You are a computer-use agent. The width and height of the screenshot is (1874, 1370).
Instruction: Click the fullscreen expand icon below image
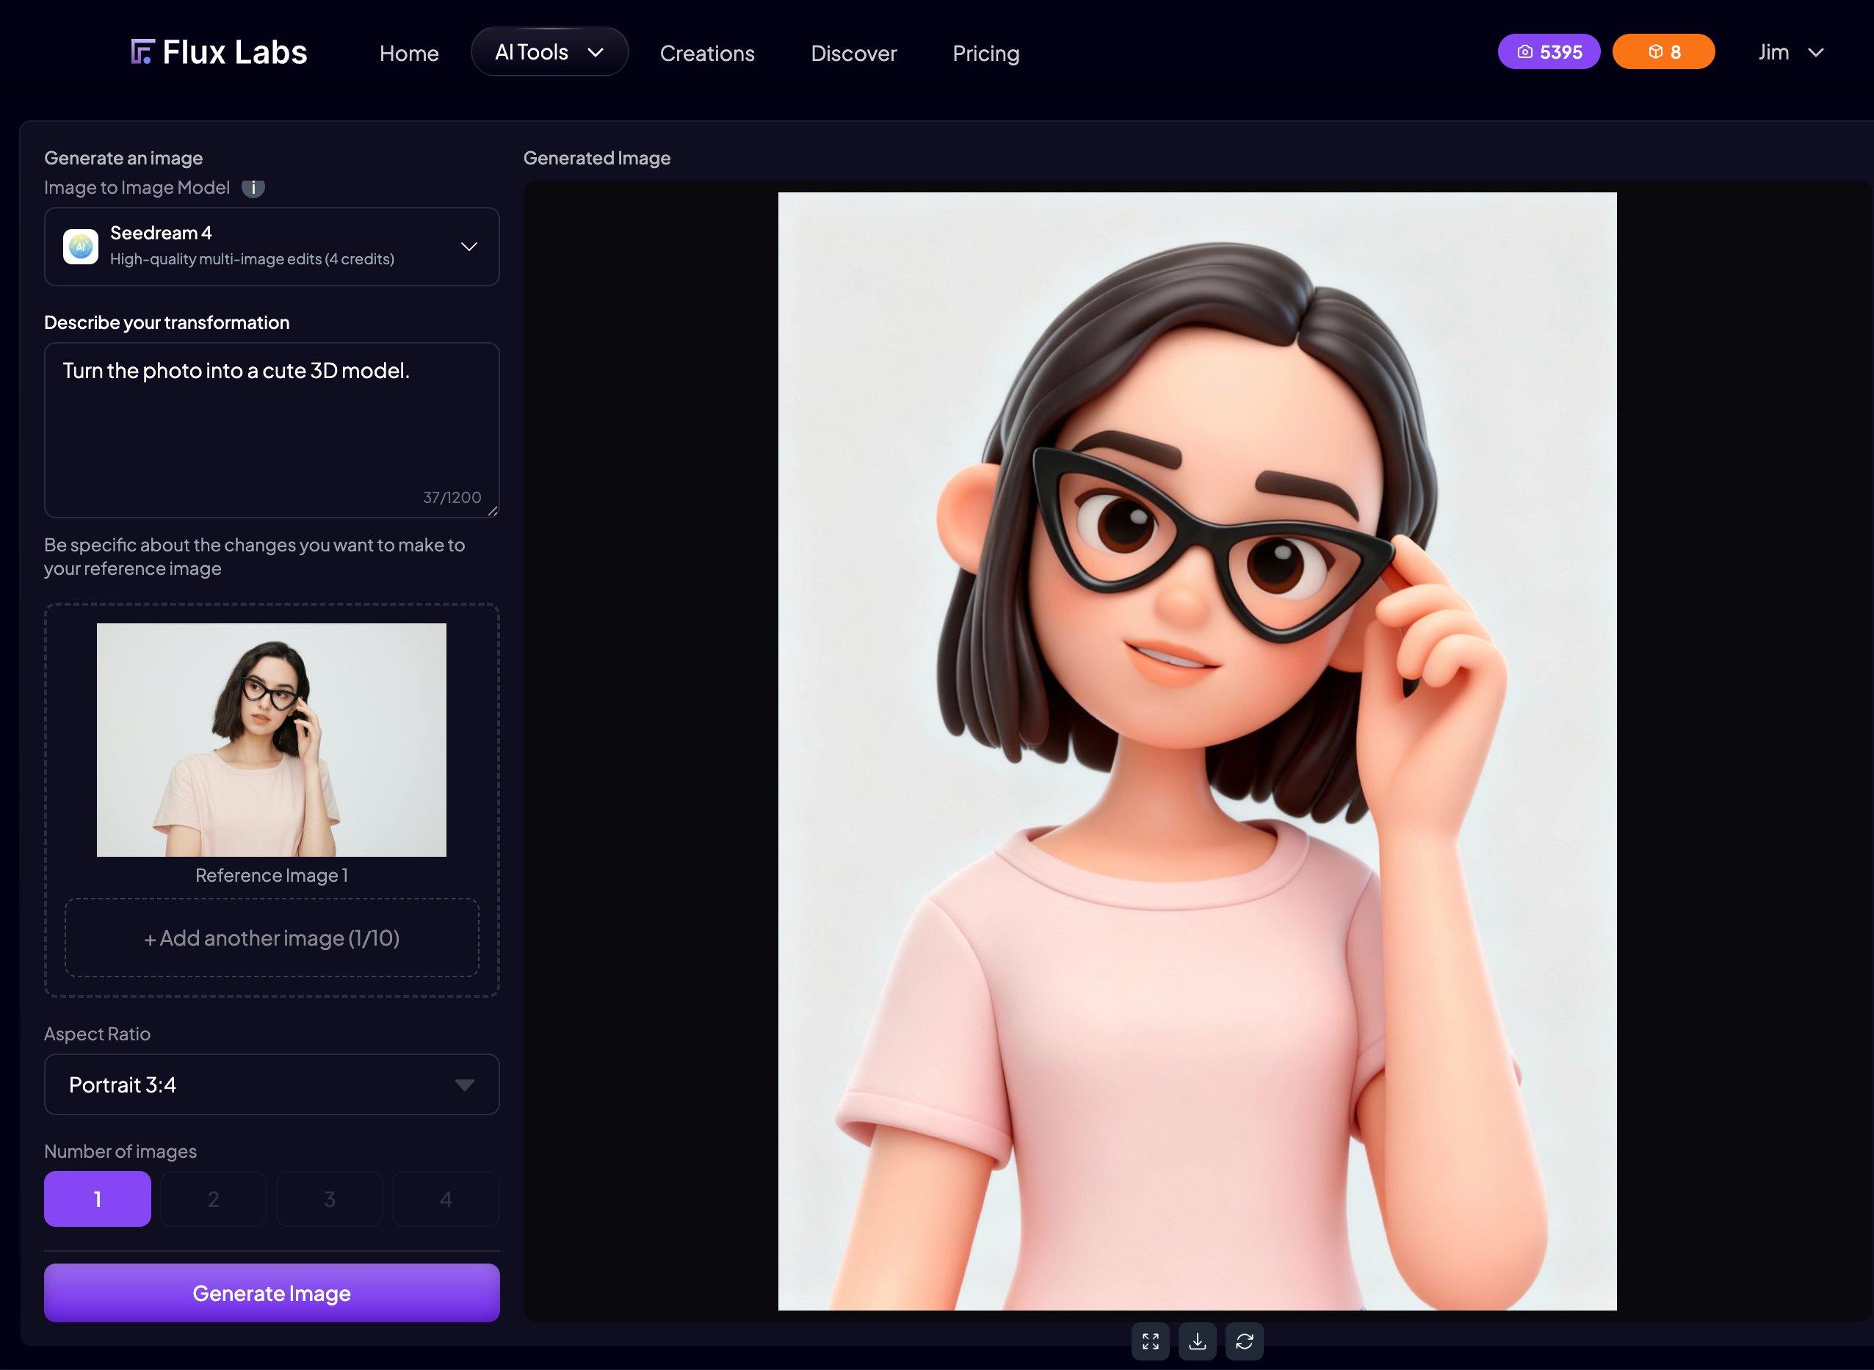(x=1150, y=1341)
